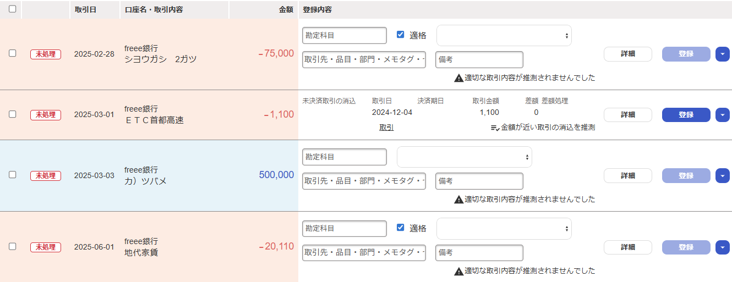Disable the 適格 checkbox in 地代家賃 row

click(400, 228)
